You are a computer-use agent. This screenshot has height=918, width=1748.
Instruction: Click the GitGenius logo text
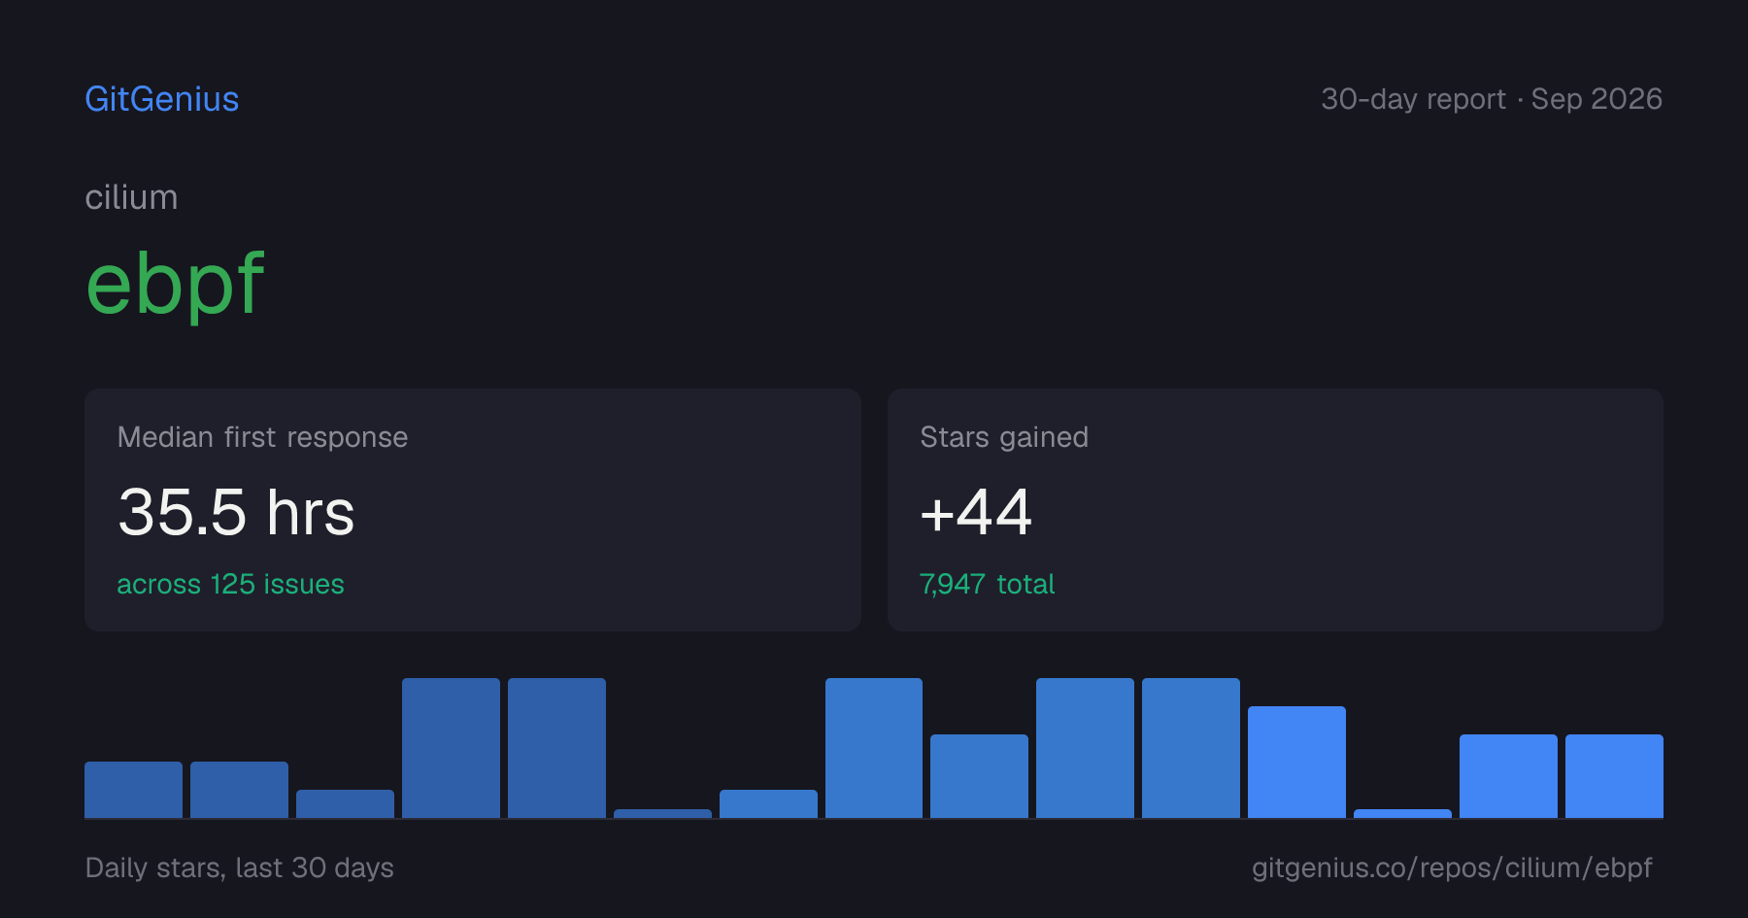(161, 99)
